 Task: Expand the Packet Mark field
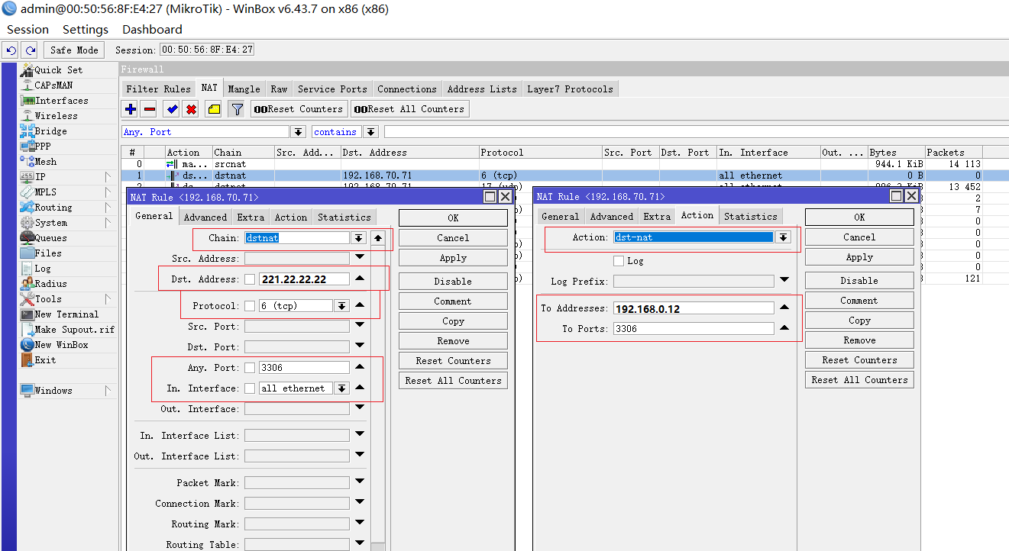[x=359, y=482]
